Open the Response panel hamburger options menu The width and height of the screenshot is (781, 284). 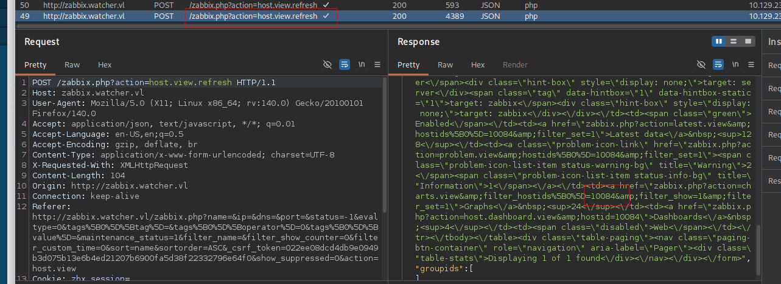coord(751,64)
